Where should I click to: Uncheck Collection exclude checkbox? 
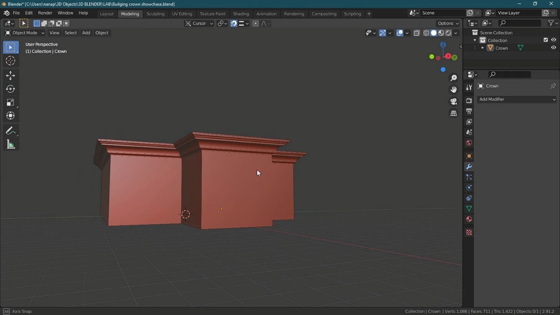[x=546, y=40]
